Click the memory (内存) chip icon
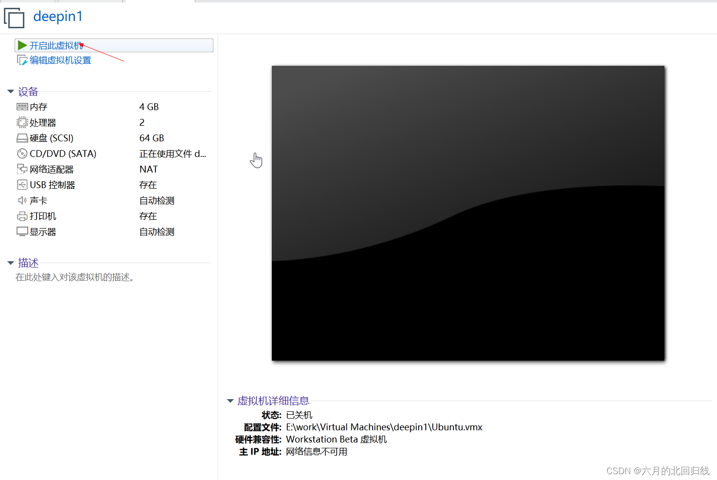 pos(22,107)
